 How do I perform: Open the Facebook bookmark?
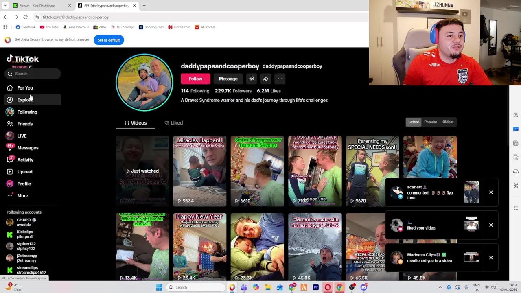click(26, 27)
